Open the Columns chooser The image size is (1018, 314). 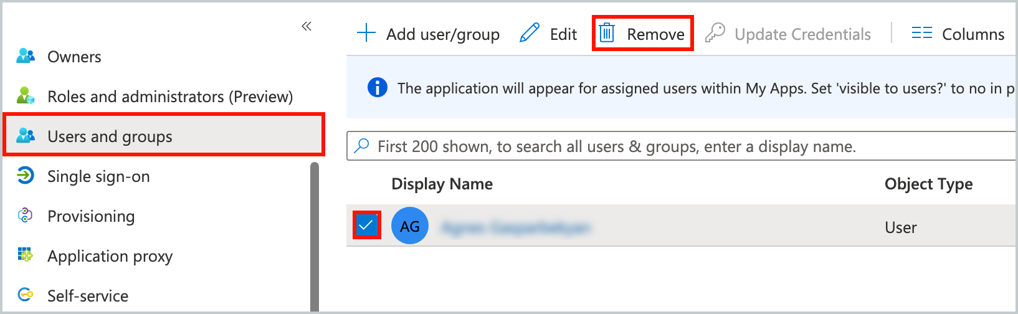pyautogui.click(x=973, y=34)
